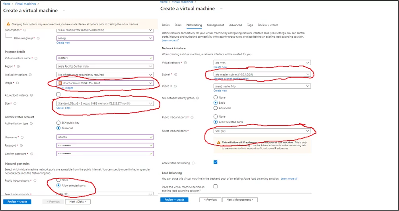Click the Confirm password field
399x211 pixels.
105,154
